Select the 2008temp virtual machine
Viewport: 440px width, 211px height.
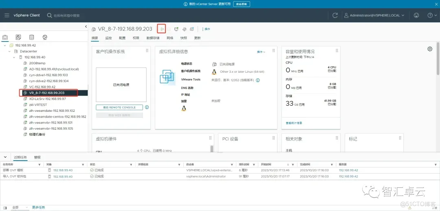(37, 63)
